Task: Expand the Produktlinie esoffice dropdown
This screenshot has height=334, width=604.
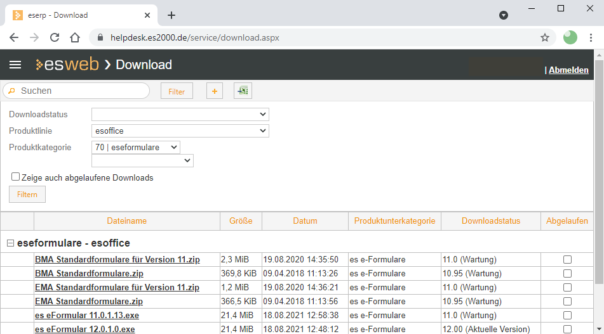Action: point(180,131)
